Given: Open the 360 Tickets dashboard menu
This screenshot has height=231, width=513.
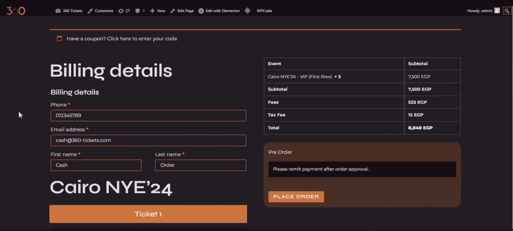Looking at the screenshot, I should click(69, 11).
